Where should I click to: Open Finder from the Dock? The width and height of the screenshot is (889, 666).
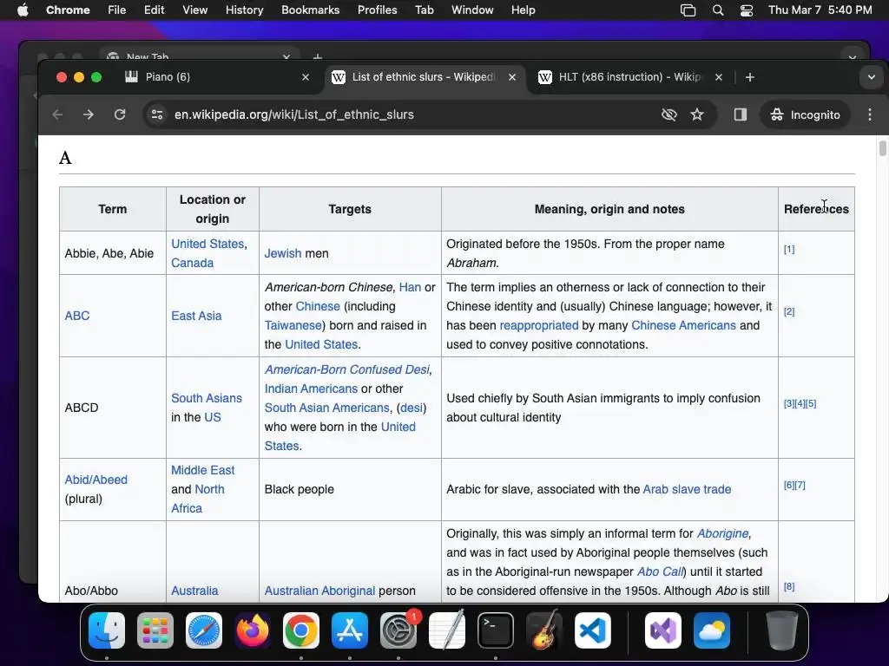click(107, 630)
